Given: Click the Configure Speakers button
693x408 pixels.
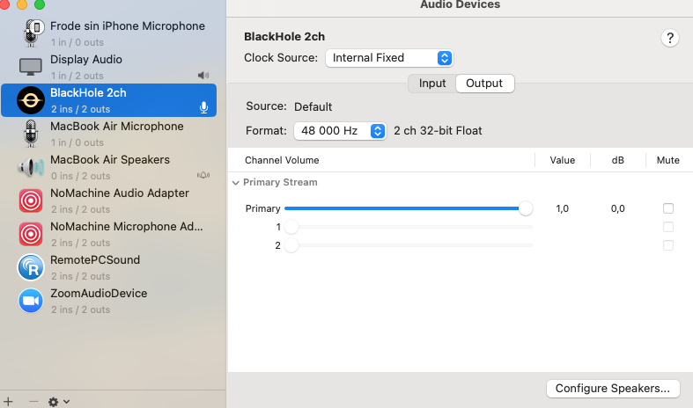Looking at the screenshot, I should [x=612, y=388].
